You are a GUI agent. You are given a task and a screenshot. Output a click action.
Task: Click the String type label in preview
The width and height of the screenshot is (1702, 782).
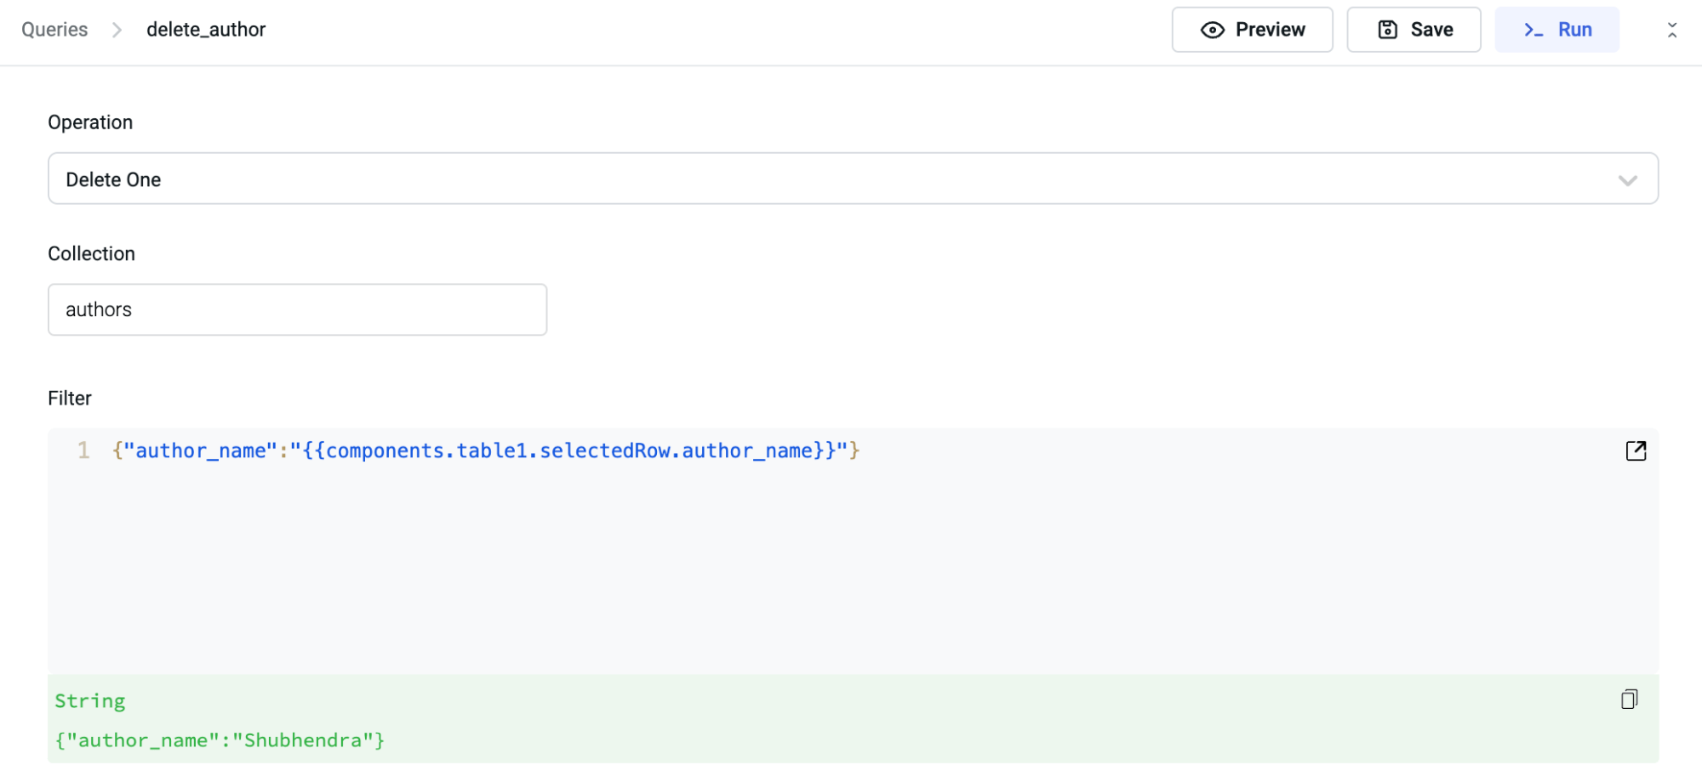[90, 701]
